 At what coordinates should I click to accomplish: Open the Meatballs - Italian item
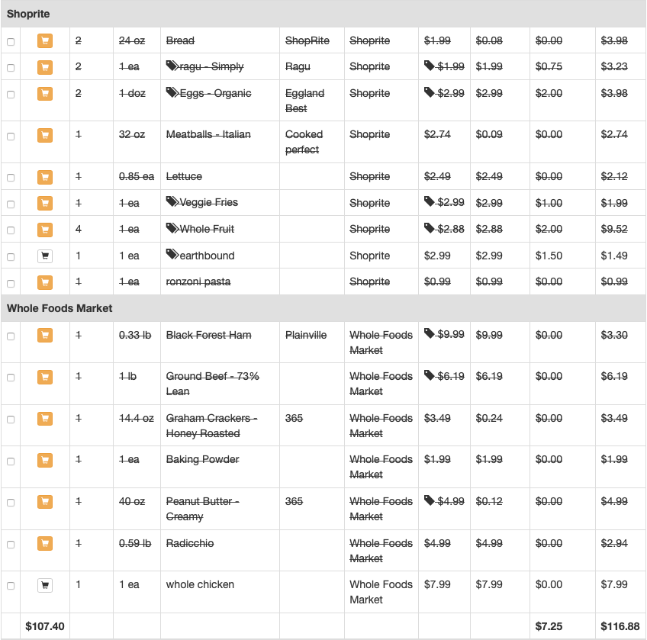tap(208, 134)
